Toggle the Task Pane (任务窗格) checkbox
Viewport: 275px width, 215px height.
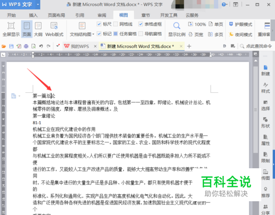[116, 34]
